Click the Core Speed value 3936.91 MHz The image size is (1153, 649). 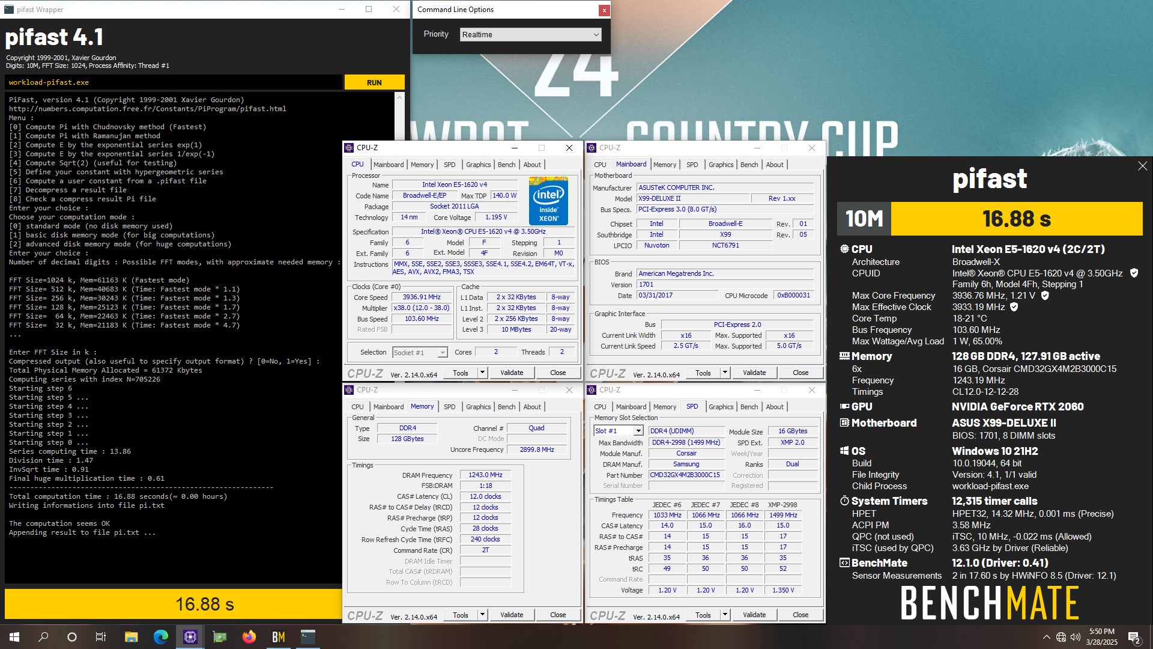click(x=422, y=297)
